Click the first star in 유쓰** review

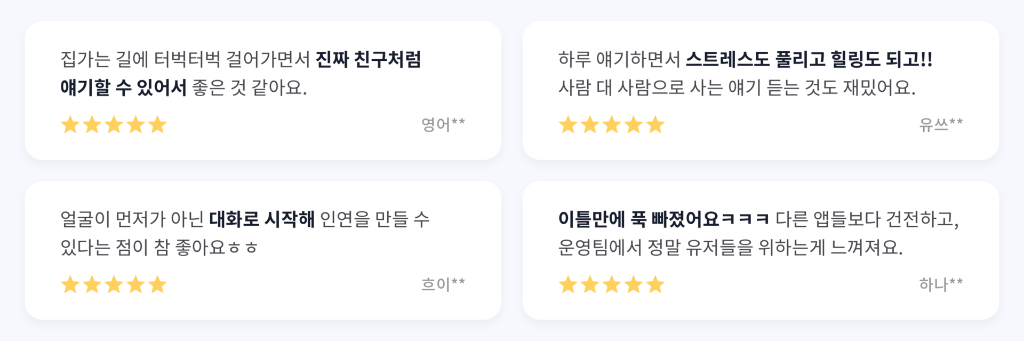click(x=568, y=125)
